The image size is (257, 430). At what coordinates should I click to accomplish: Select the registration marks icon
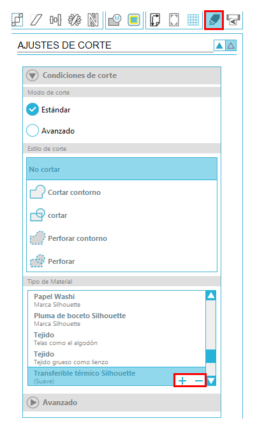click(x=174, y=20)
